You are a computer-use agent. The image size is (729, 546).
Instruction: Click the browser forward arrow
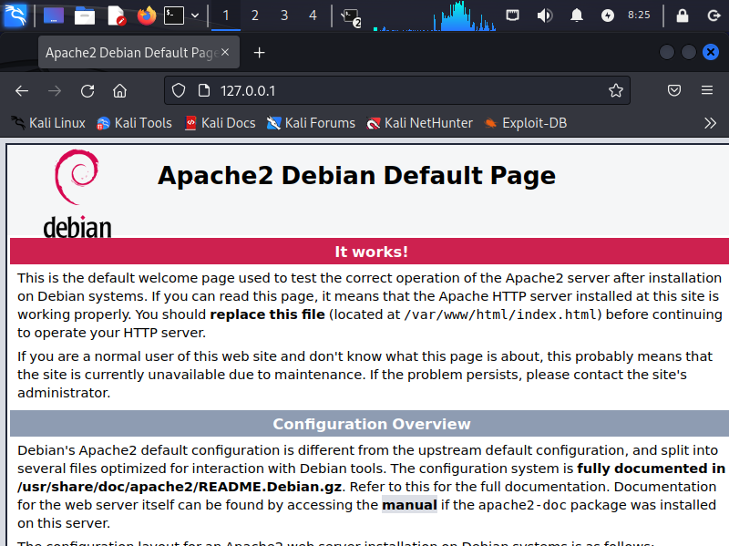[x=55, y=90]
